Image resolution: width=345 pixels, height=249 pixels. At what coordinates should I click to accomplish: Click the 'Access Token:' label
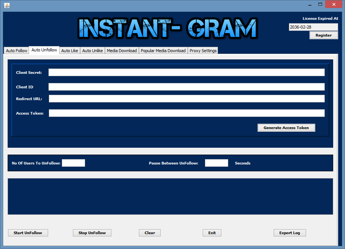(x=30, y=113)
